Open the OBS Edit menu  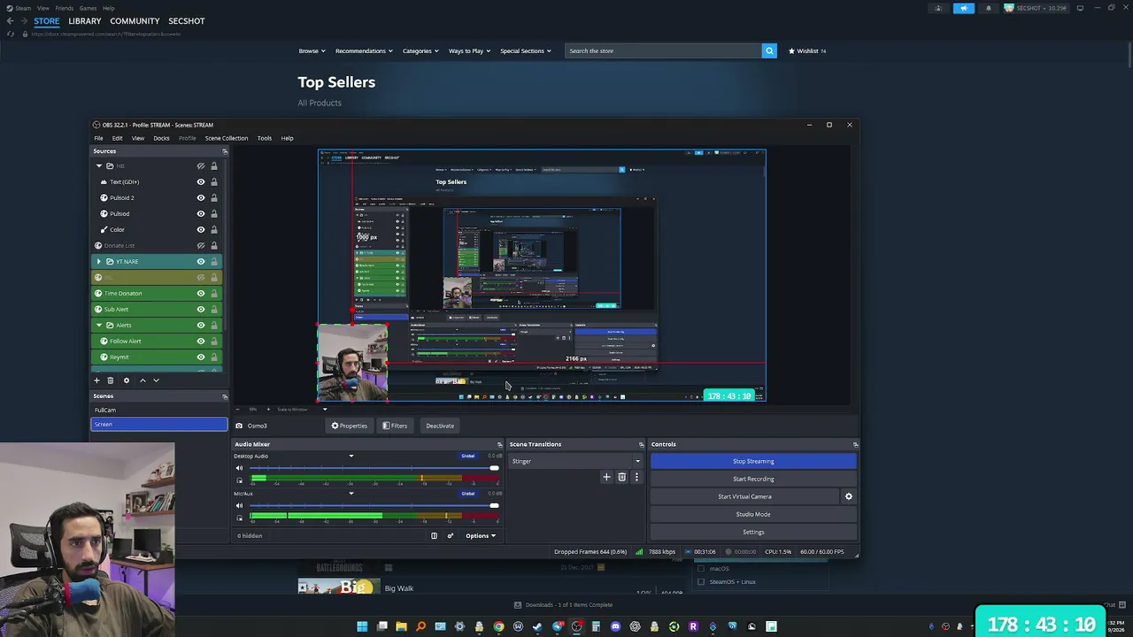click(x=117, y=138)
